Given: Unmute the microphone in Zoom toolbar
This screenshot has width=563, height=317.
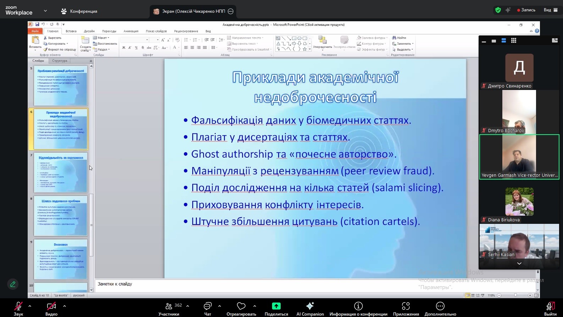Looking at the screenshot, I should pos(18,306).
